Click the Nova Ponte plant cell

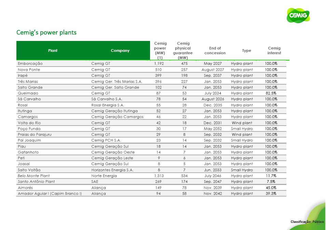tap(29, 70)
